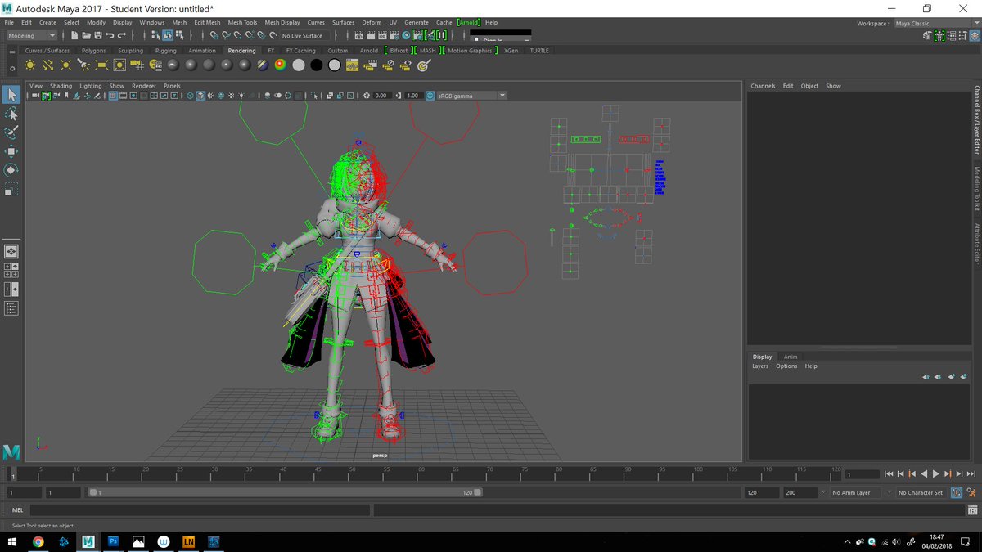Step forward one key
The height and width of the screenshot is (552, 982).
pyautogui.click(x=948, y=474)
